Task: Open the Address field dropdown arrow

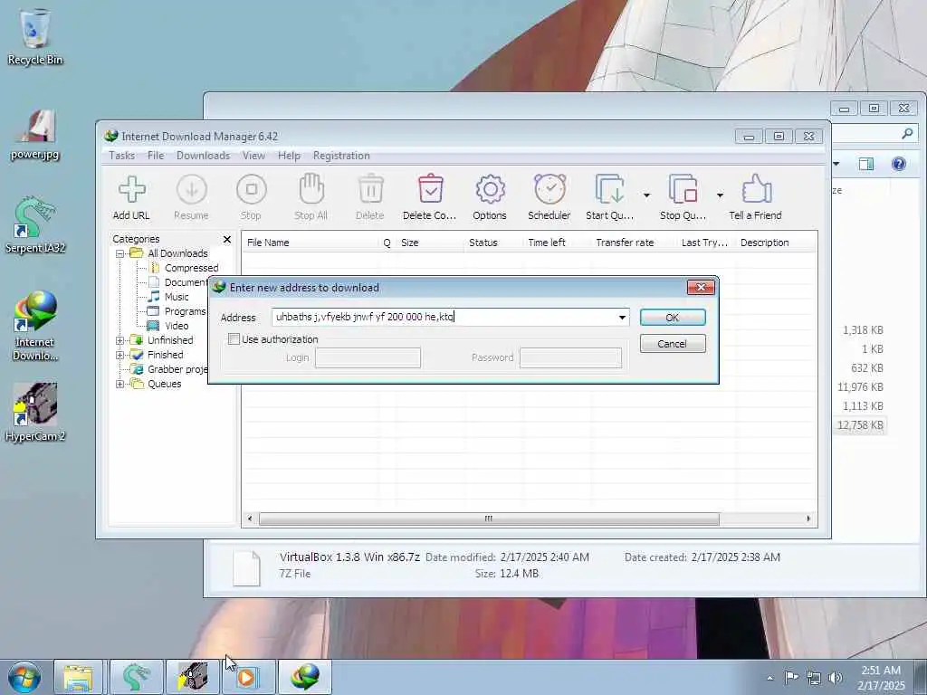Action: coord(622,318)
